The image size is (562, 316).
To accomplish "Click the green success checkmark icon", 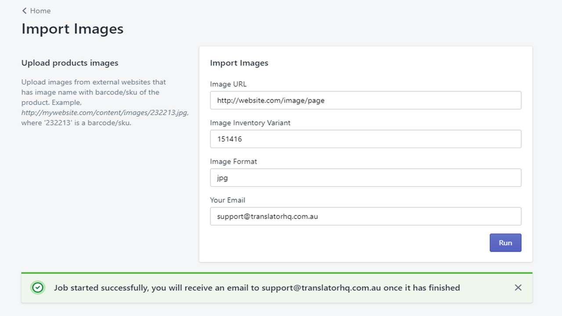I will (x=38, y=287).
